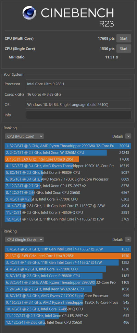Viewport: 137px width, 333px height.
Task: Select the Xeon X5650 row scoring 486
Action: click(x=68, y=322)
